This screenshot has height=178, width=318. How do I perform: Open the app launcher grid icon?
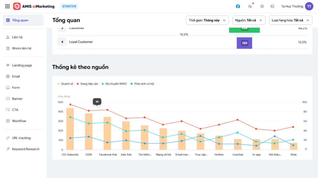pyautogui.click(x=7, y=6)
